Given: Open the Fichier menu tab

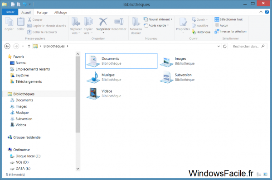Looking at the screenshot, I should point(10,12).
